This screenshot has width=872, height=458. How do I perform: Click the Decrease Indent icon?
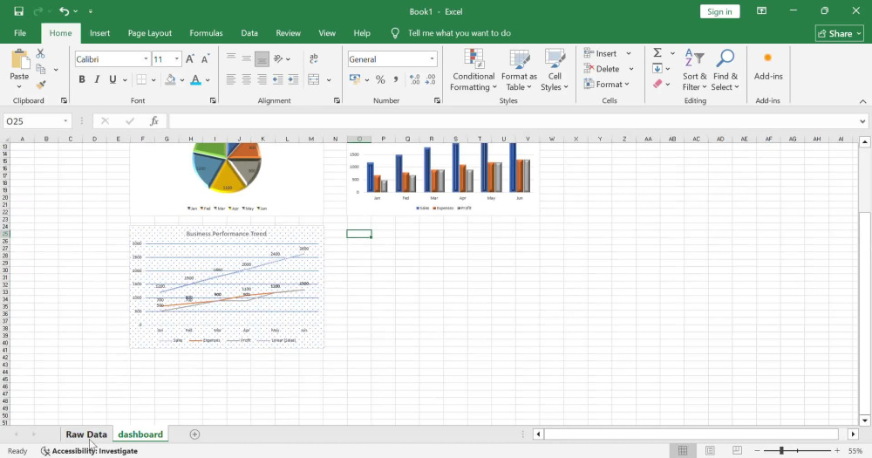click(x=277, y=79)
